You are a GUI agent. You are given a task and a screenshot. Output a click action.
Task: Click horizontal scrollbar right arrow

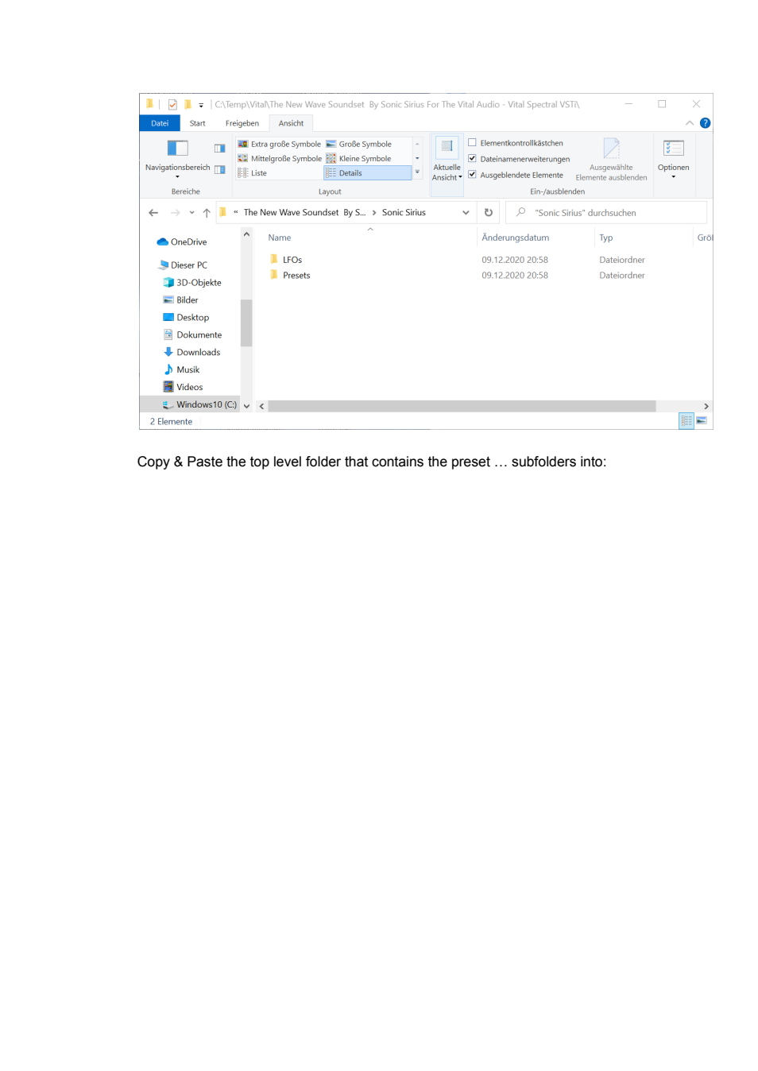point(706,406)
